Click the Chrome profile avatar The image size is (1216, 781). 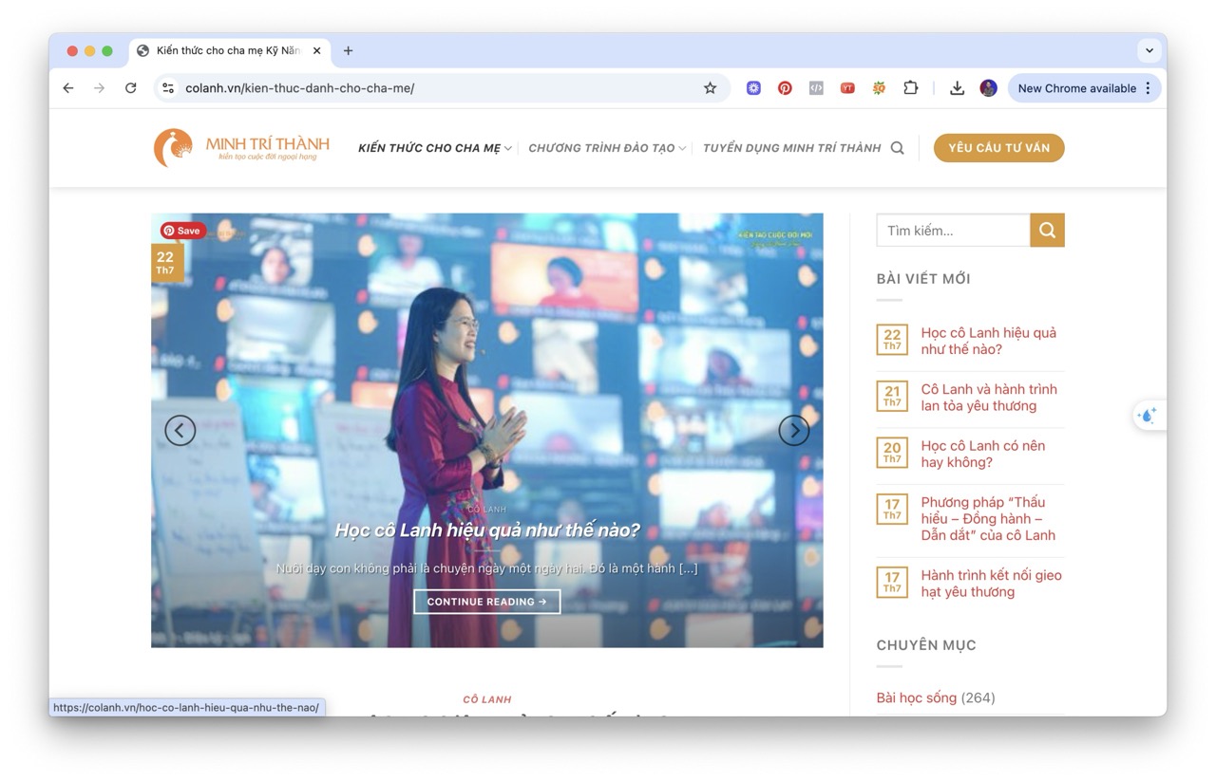(988, 87)
